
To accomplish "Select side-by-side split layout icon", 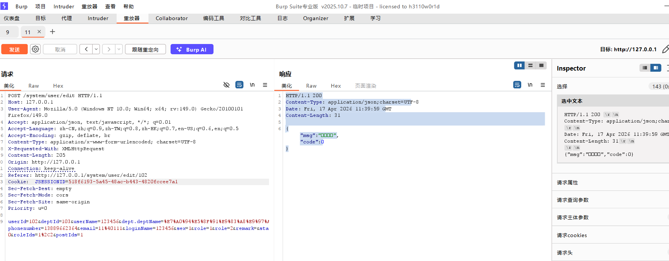I will tap(519, 66).
